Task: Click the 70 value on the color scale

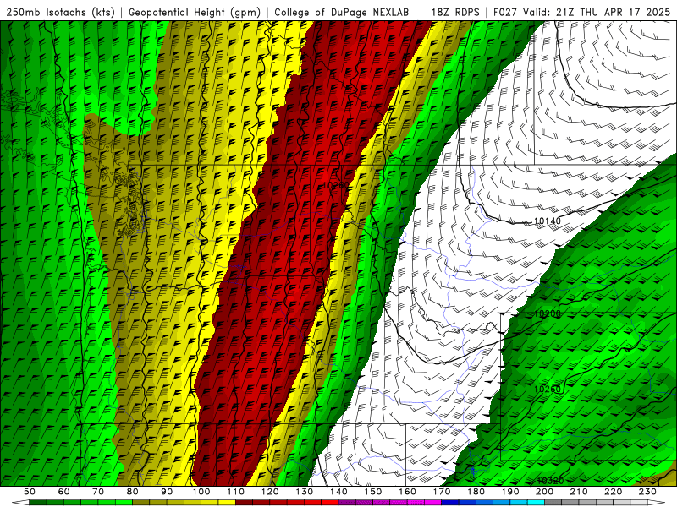Action: click(x=98, y=492)
